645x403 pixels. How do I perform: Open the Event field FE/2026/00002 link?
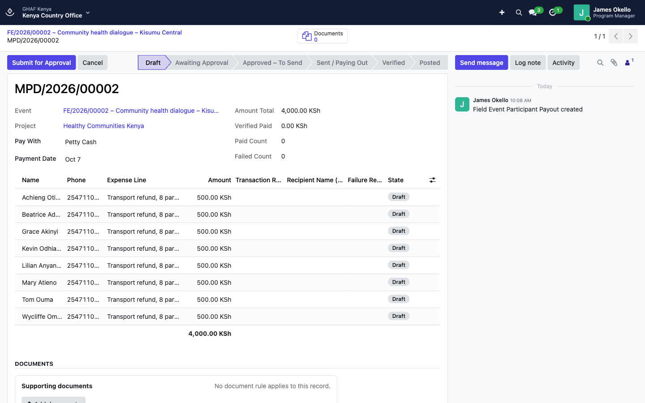(141, 111)
